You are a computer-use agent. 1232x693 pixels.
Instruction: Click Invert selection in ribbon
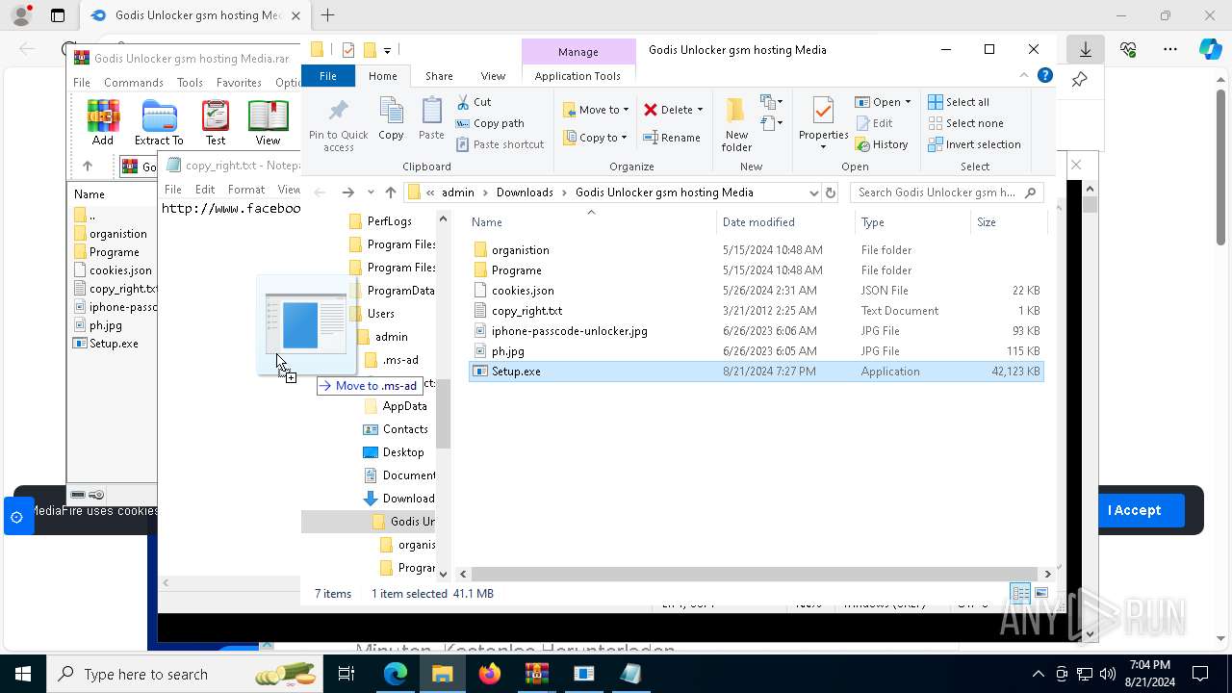click(x=974, y=144)
